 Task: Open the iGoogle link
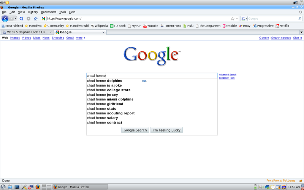coord(264,38)
